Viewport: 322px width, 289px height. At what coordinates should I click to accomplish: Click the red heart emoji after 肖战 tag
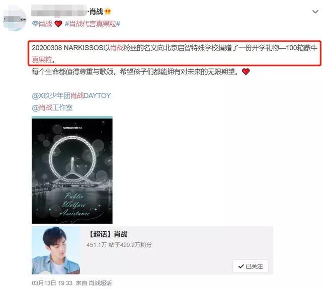(58, 24)
